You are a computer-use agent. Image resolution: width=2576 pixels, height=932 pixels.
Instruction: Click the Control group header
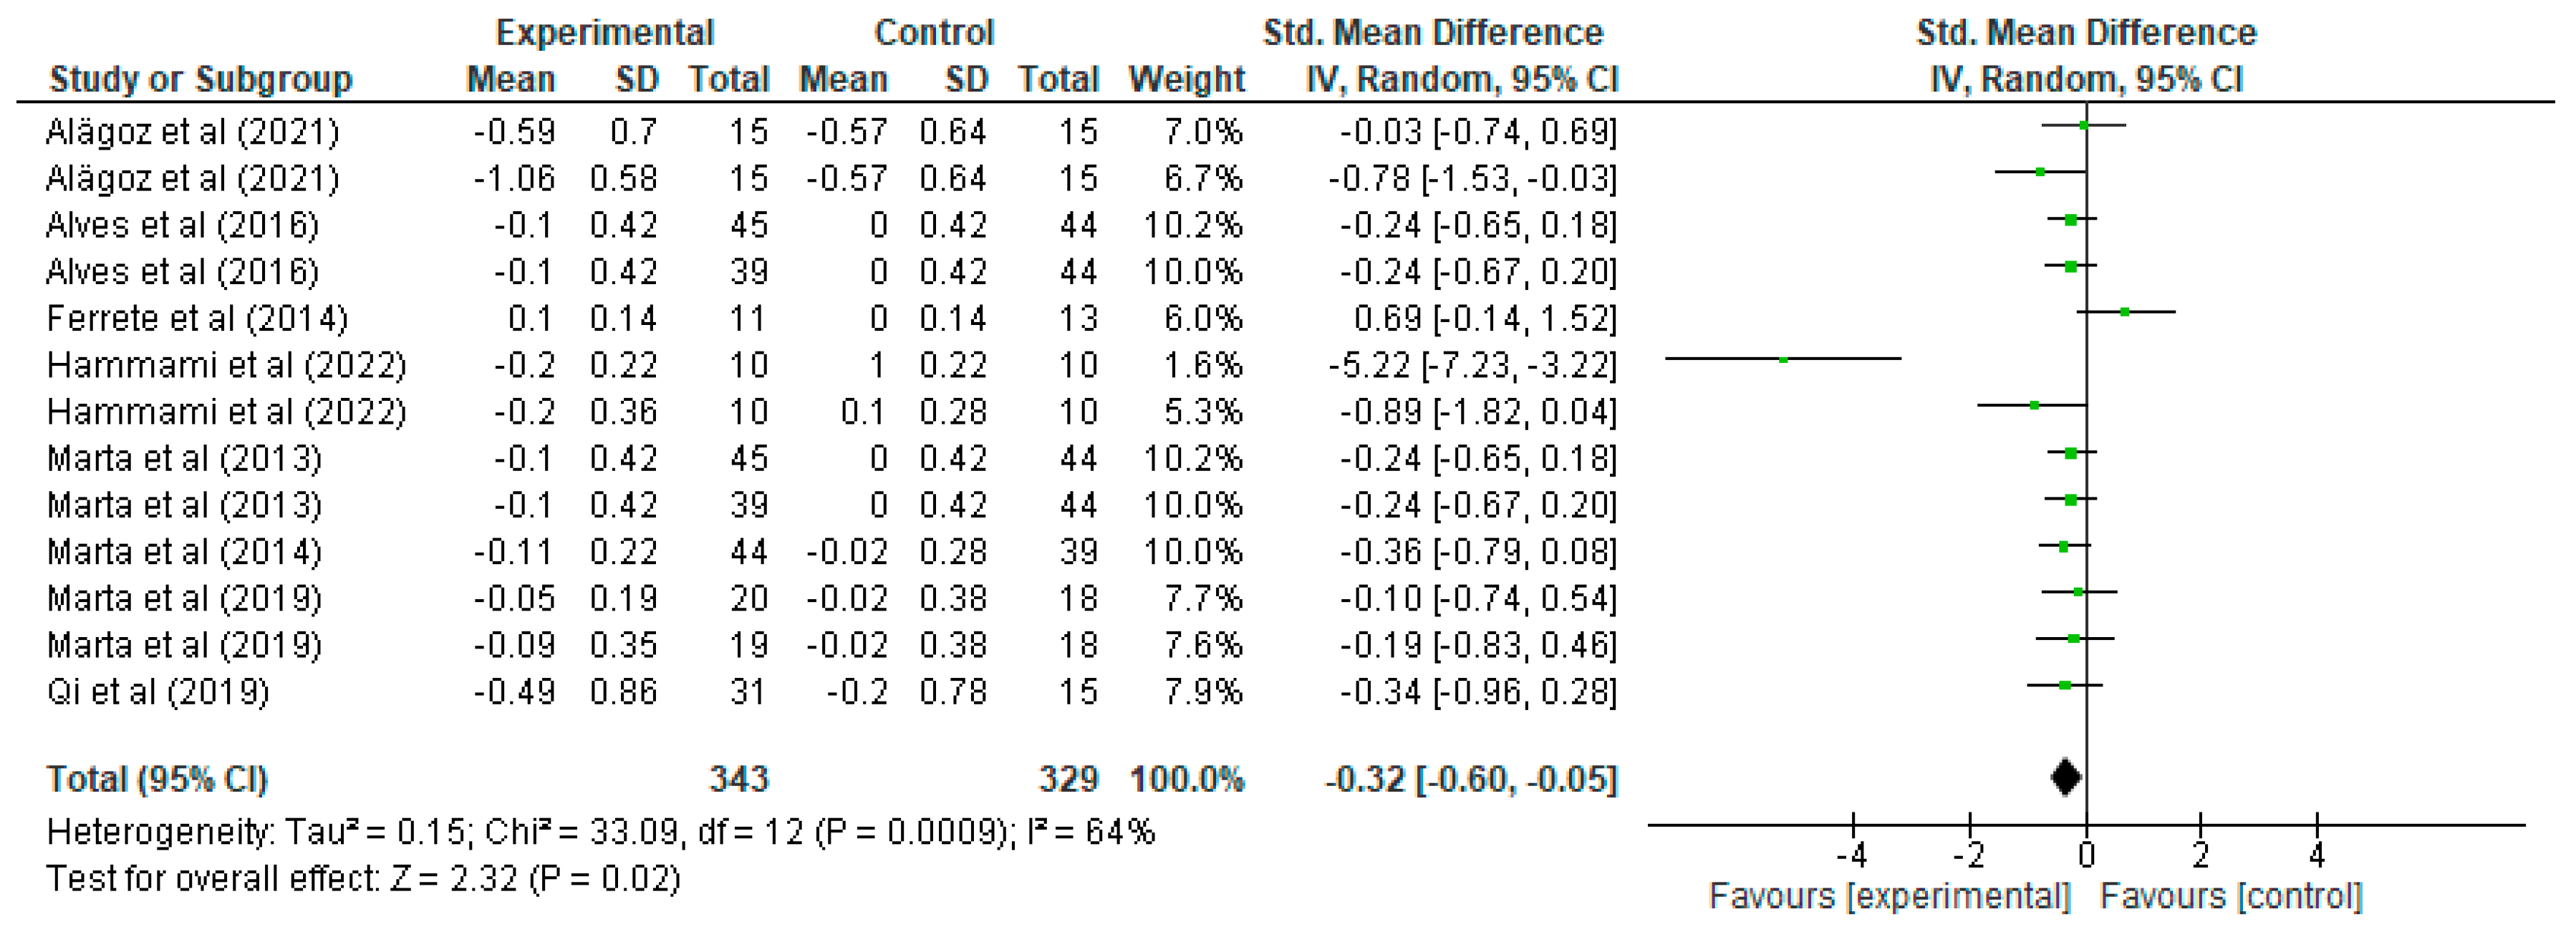click(x=933, y=32)
